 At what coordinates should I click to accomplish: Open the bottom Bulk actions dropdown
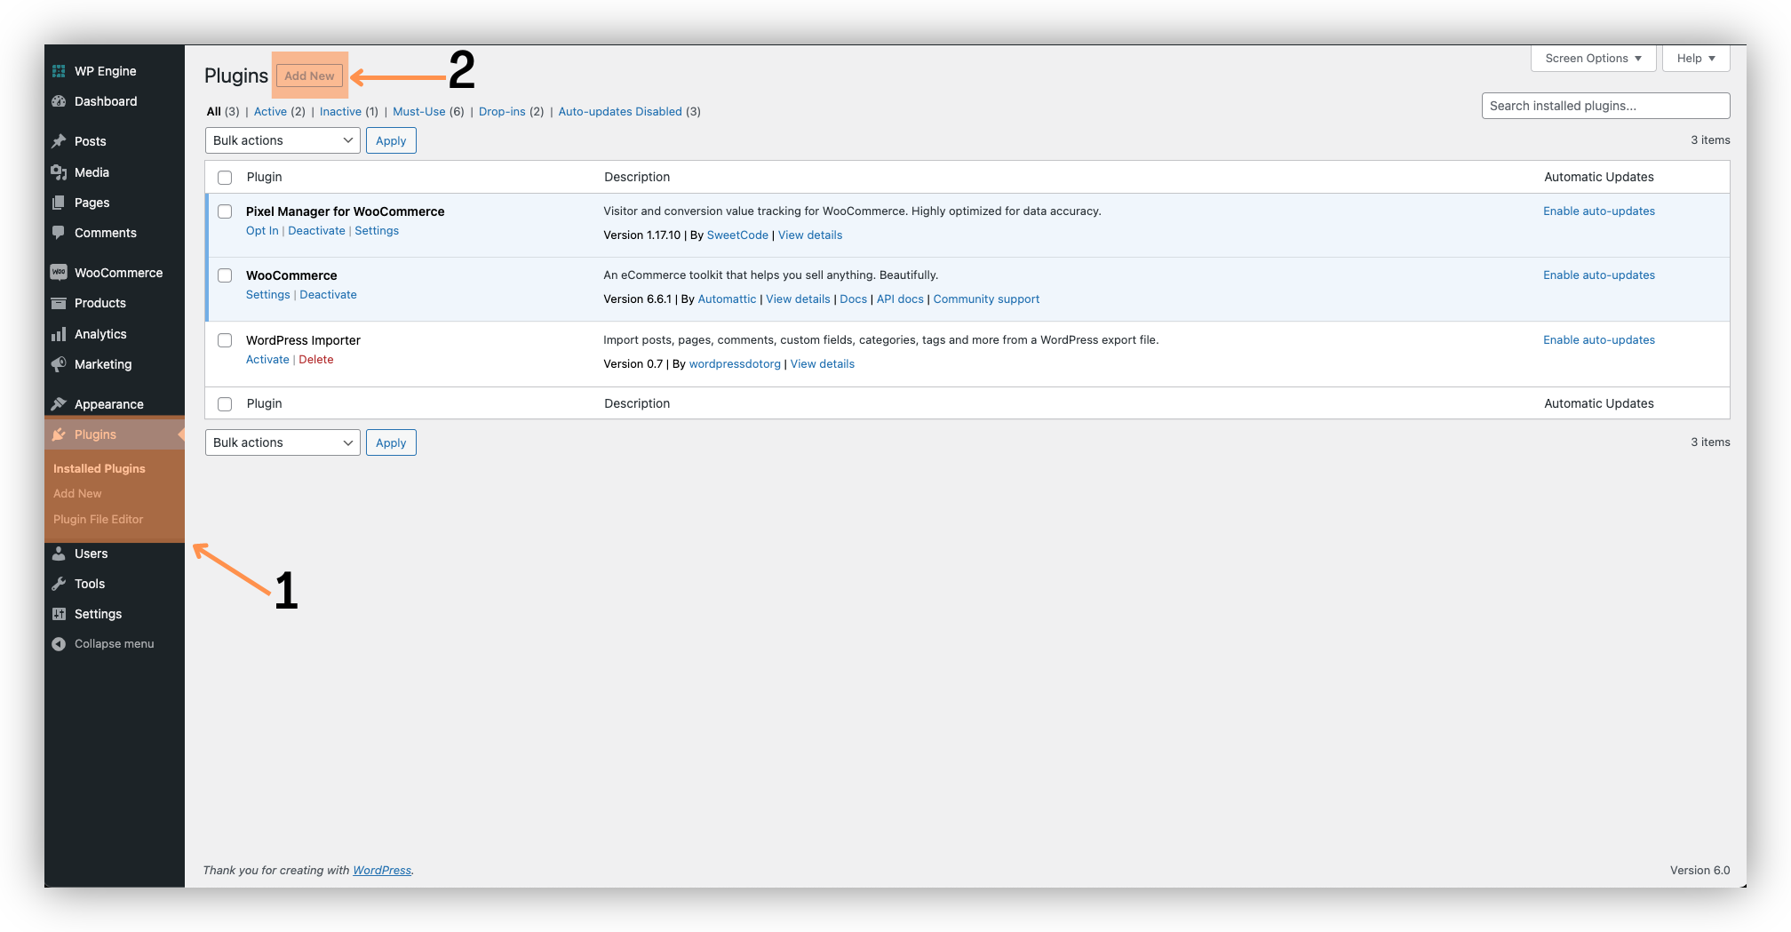(283, 442)
